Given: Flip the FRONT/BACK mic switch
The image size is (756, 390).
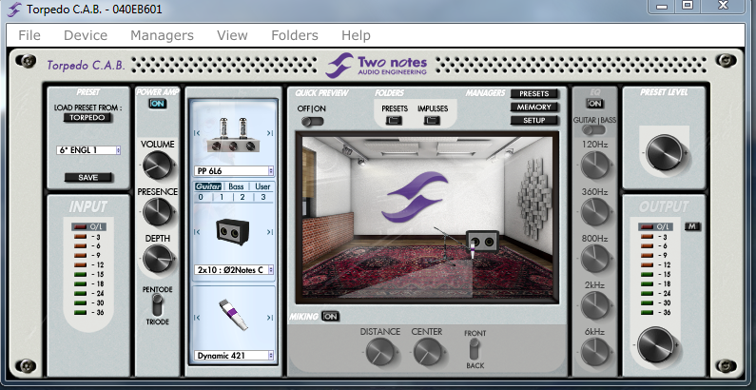Looking at the screenshot, I should [x=475, y=349].
